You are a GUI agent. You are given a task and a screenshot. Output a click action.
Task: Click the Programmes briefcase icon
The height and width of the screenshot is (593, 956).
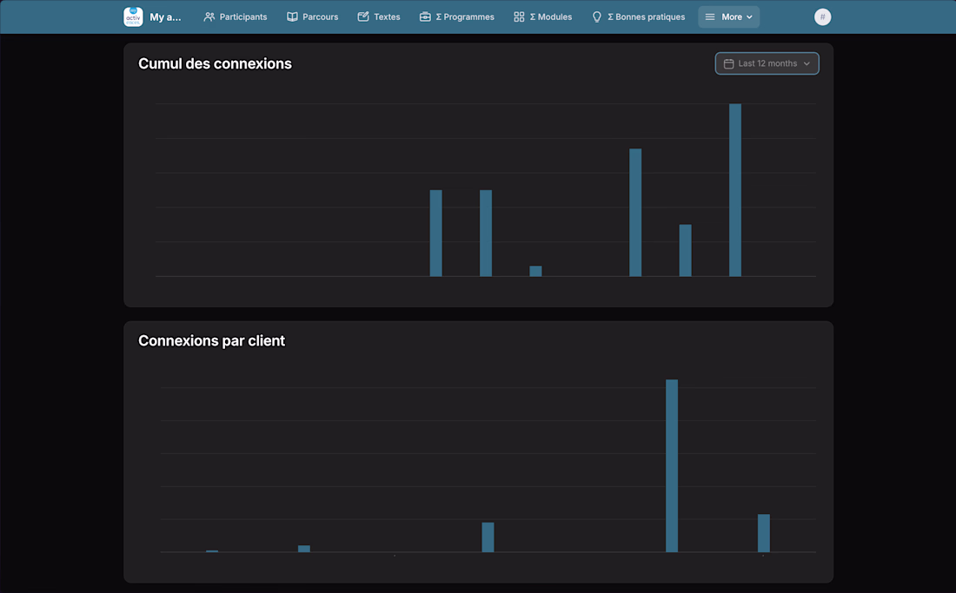[425, 16]
